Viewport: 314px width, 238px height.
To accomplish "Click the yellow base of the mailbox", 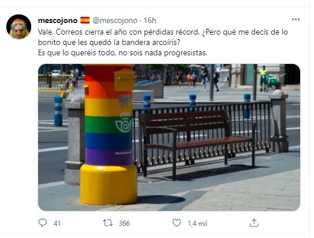I will tap(109, 184).
